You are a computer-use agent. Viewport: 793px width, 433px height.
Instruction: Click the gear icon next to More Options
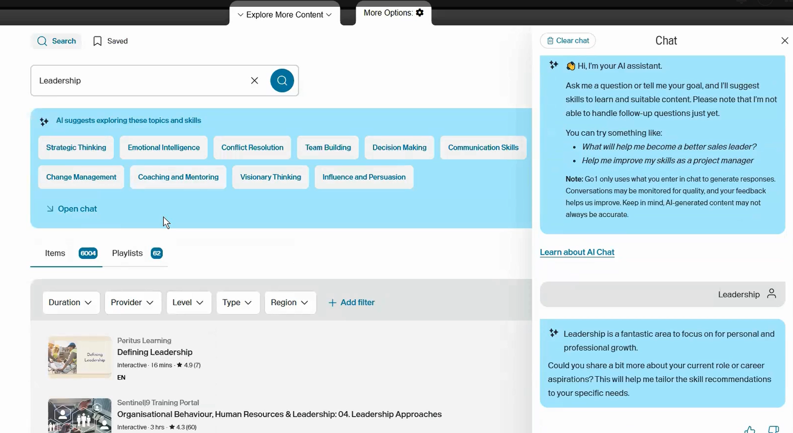[x=419, y=13]
